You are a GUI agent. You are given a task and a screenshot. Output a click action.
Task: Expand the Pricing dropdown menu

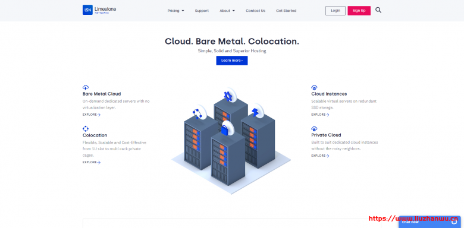click(175, 11)
